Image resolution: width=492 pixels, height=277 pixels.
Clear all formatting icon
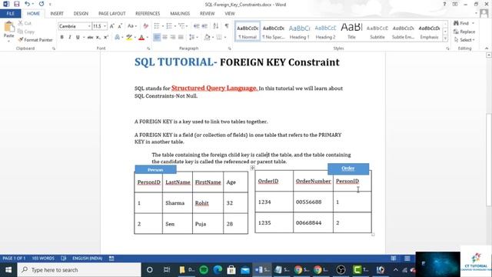(x=145, y=26)
